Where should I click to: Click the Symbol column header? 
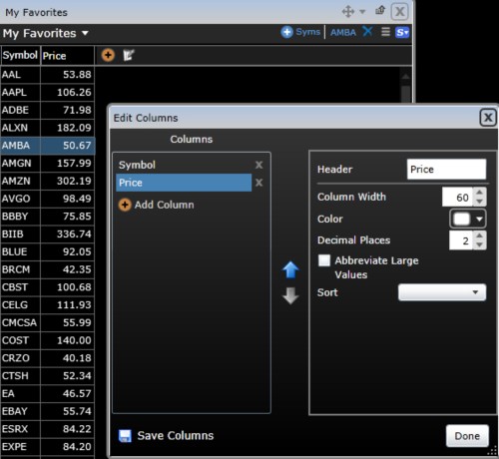[x=20, y=55]
